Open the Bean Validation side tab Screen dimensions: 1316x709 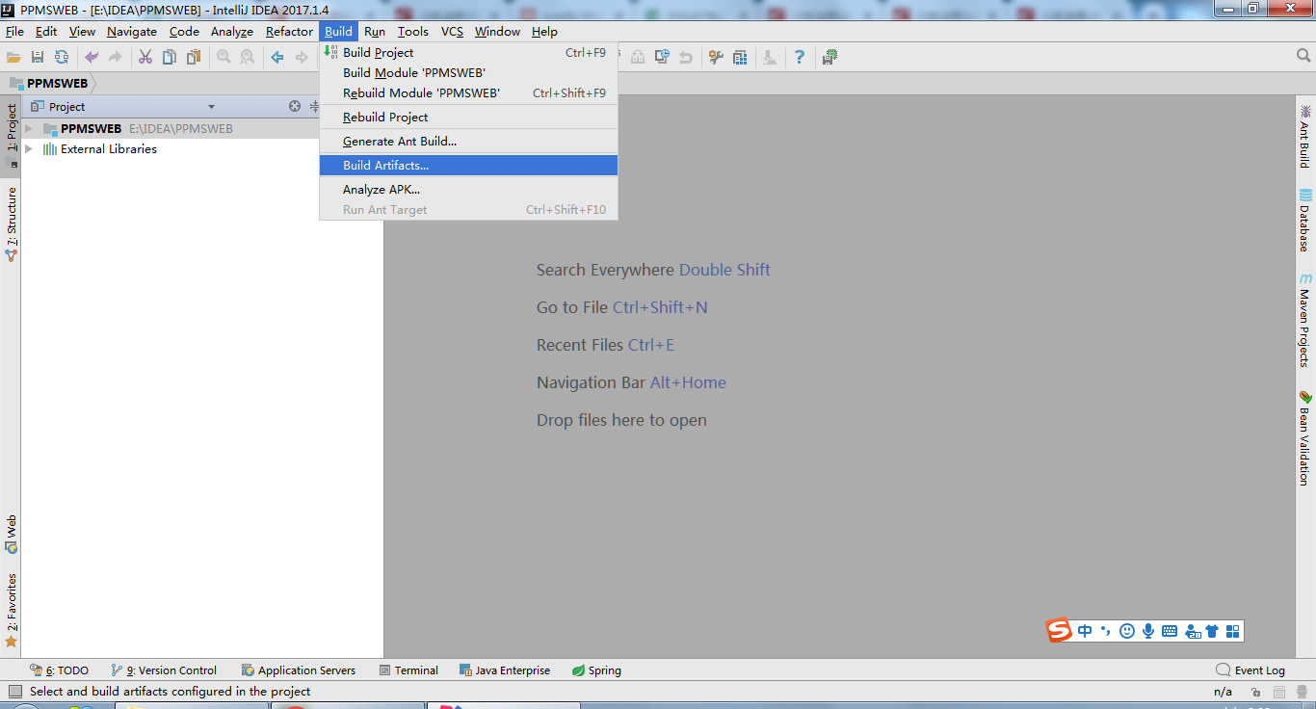[x=1305, y=437]
